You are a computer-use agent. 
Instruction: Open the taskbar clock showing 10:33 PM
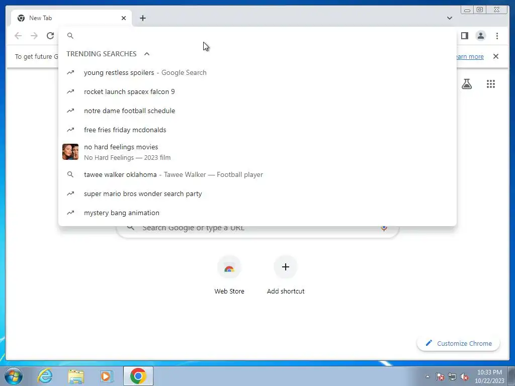click(x=489, y=376)
